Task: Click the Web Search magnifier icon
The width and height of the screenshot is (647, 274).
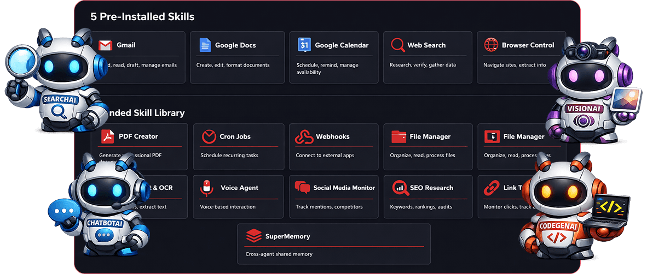Action: pyautogui.click(x=397, y=45)
